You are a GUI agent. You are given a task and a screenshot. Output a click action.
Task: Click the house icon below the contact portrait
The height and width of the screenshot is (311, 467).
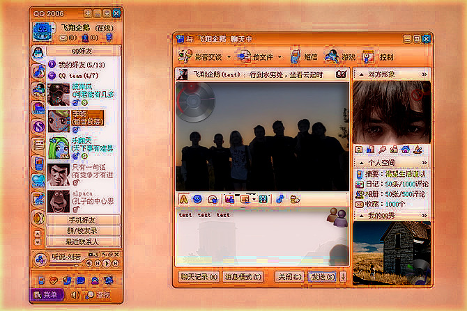[406, 150]
